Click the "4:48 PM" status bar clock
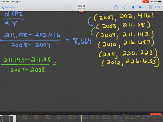The width and height of the screenshot is (163, 122). (5, 2)
